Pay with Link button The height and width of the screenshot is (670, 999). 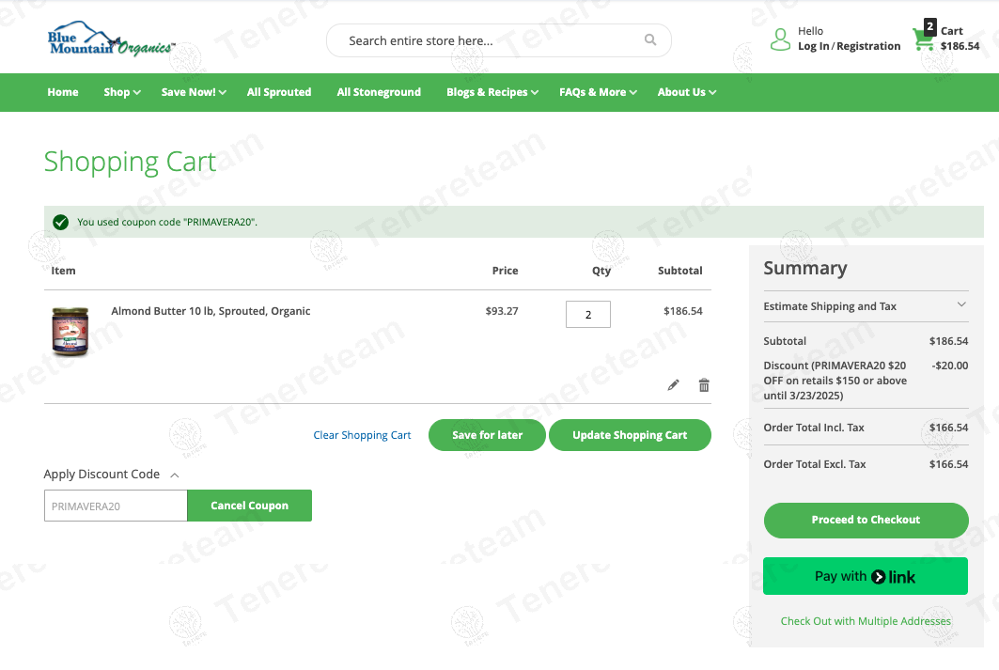pos(865,576)
